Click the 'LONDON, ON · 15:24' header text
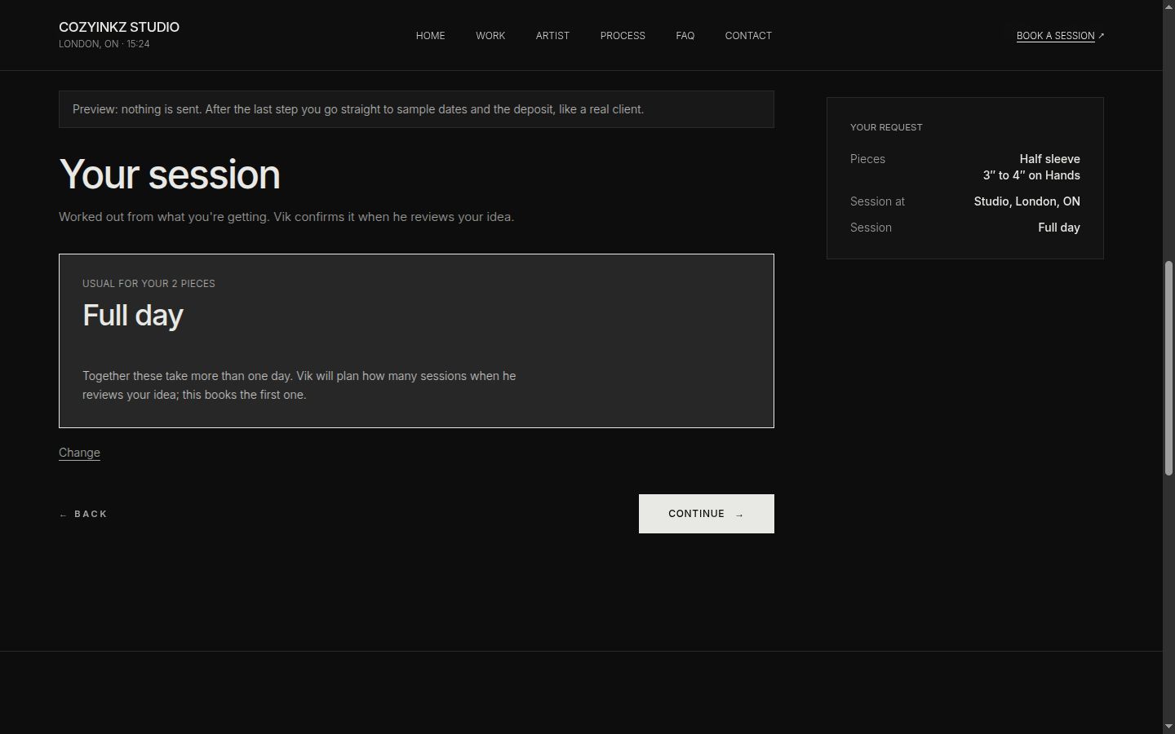Viewport: 1175px width, 734px height. [104, 44]
